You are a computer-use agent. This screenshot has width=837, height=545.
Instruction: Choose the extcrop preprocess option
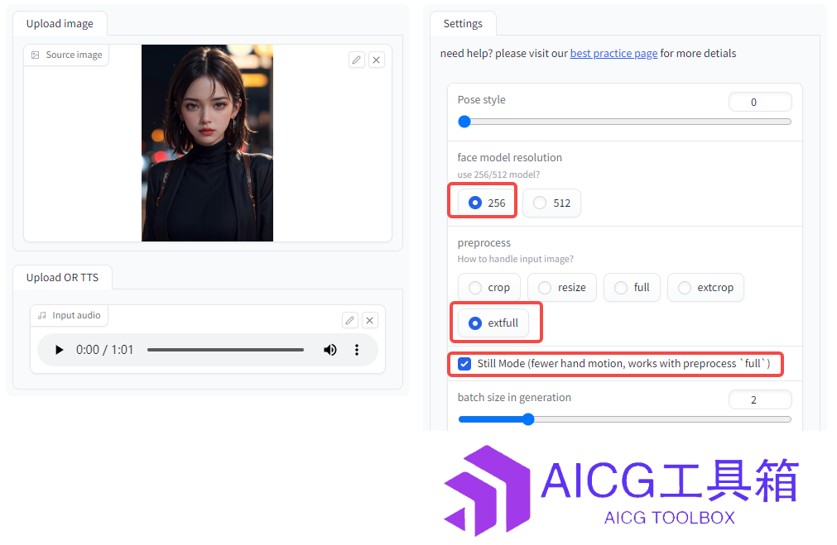coord(705,288)
